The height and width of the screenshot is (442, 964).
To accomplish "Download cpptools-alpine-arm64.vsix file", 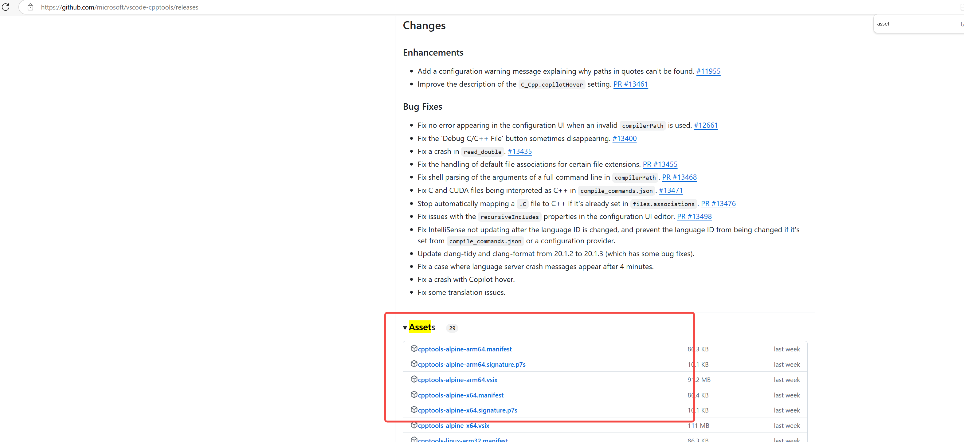I will [457, 380].
